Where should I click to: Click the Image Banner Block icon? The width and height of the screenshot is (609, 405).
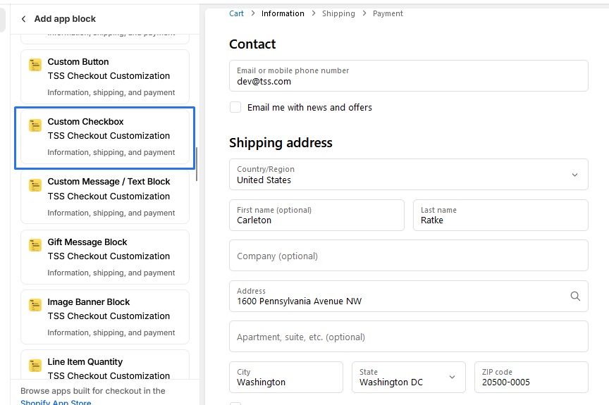(35, 305)
